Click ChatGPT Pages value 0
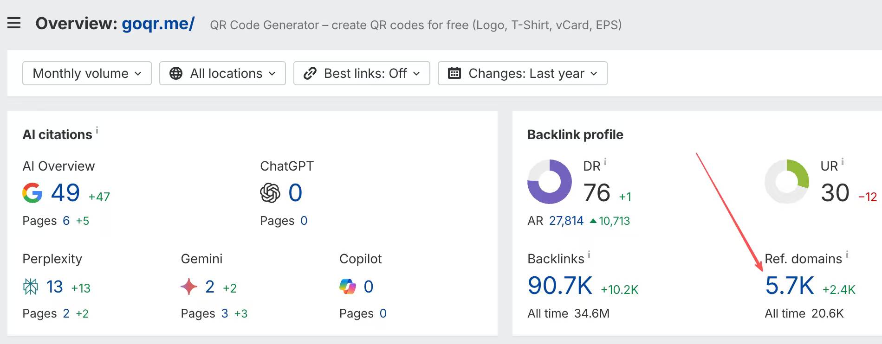 (x=304, y=221)
